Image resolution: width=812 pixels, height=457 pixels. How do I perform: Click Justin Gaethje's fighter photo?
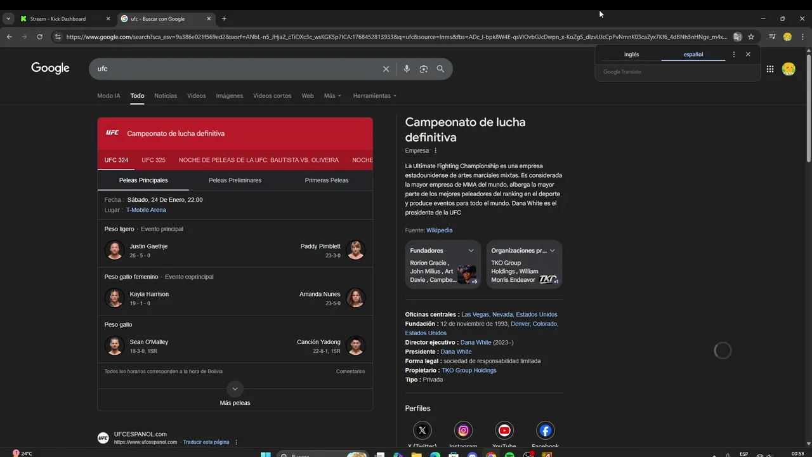pyautogui.click(x=114, y=250)
